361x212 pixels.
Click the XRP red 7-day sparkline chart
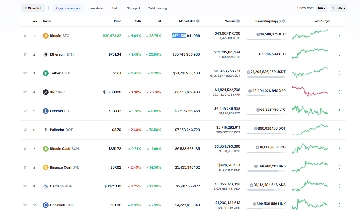[x=310, y=92]
